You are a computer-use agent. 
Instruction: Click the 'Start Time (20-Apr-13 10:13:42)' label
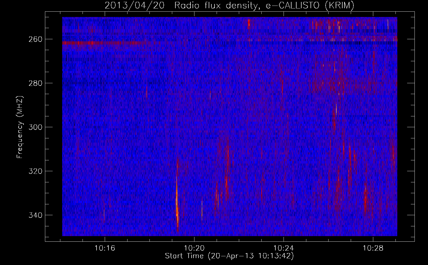(229, 256)
